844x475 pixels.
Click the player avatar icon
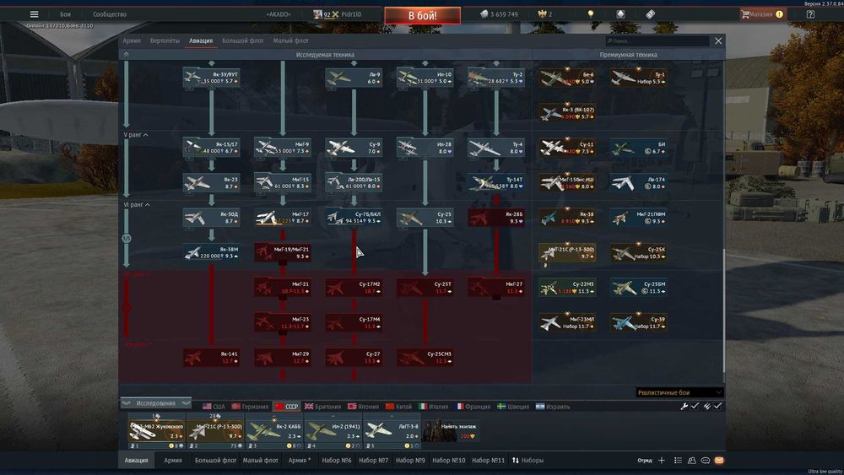tap(317, 14)
